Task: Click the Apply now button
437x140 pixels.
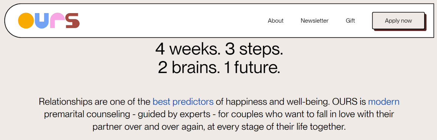Action: click(x=399, y=21)
